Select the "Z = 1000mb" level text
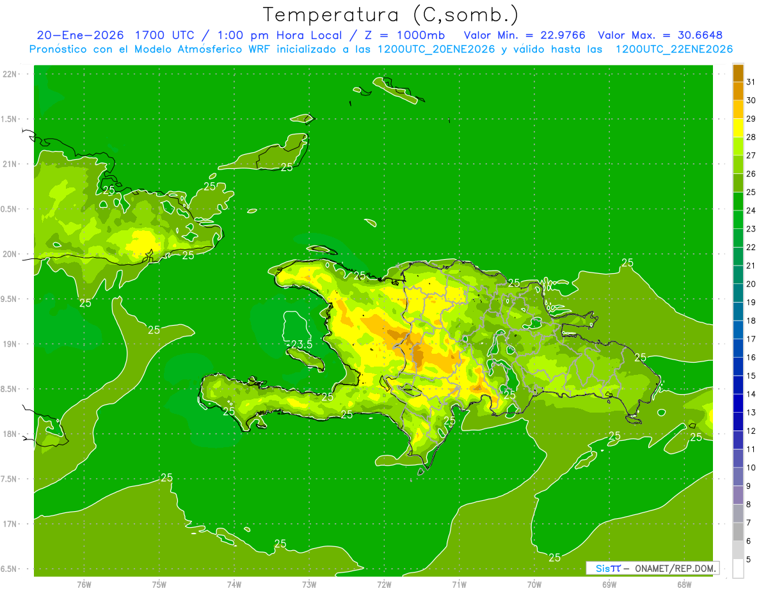This screenshot has height=593, width=768. point(404,35)
